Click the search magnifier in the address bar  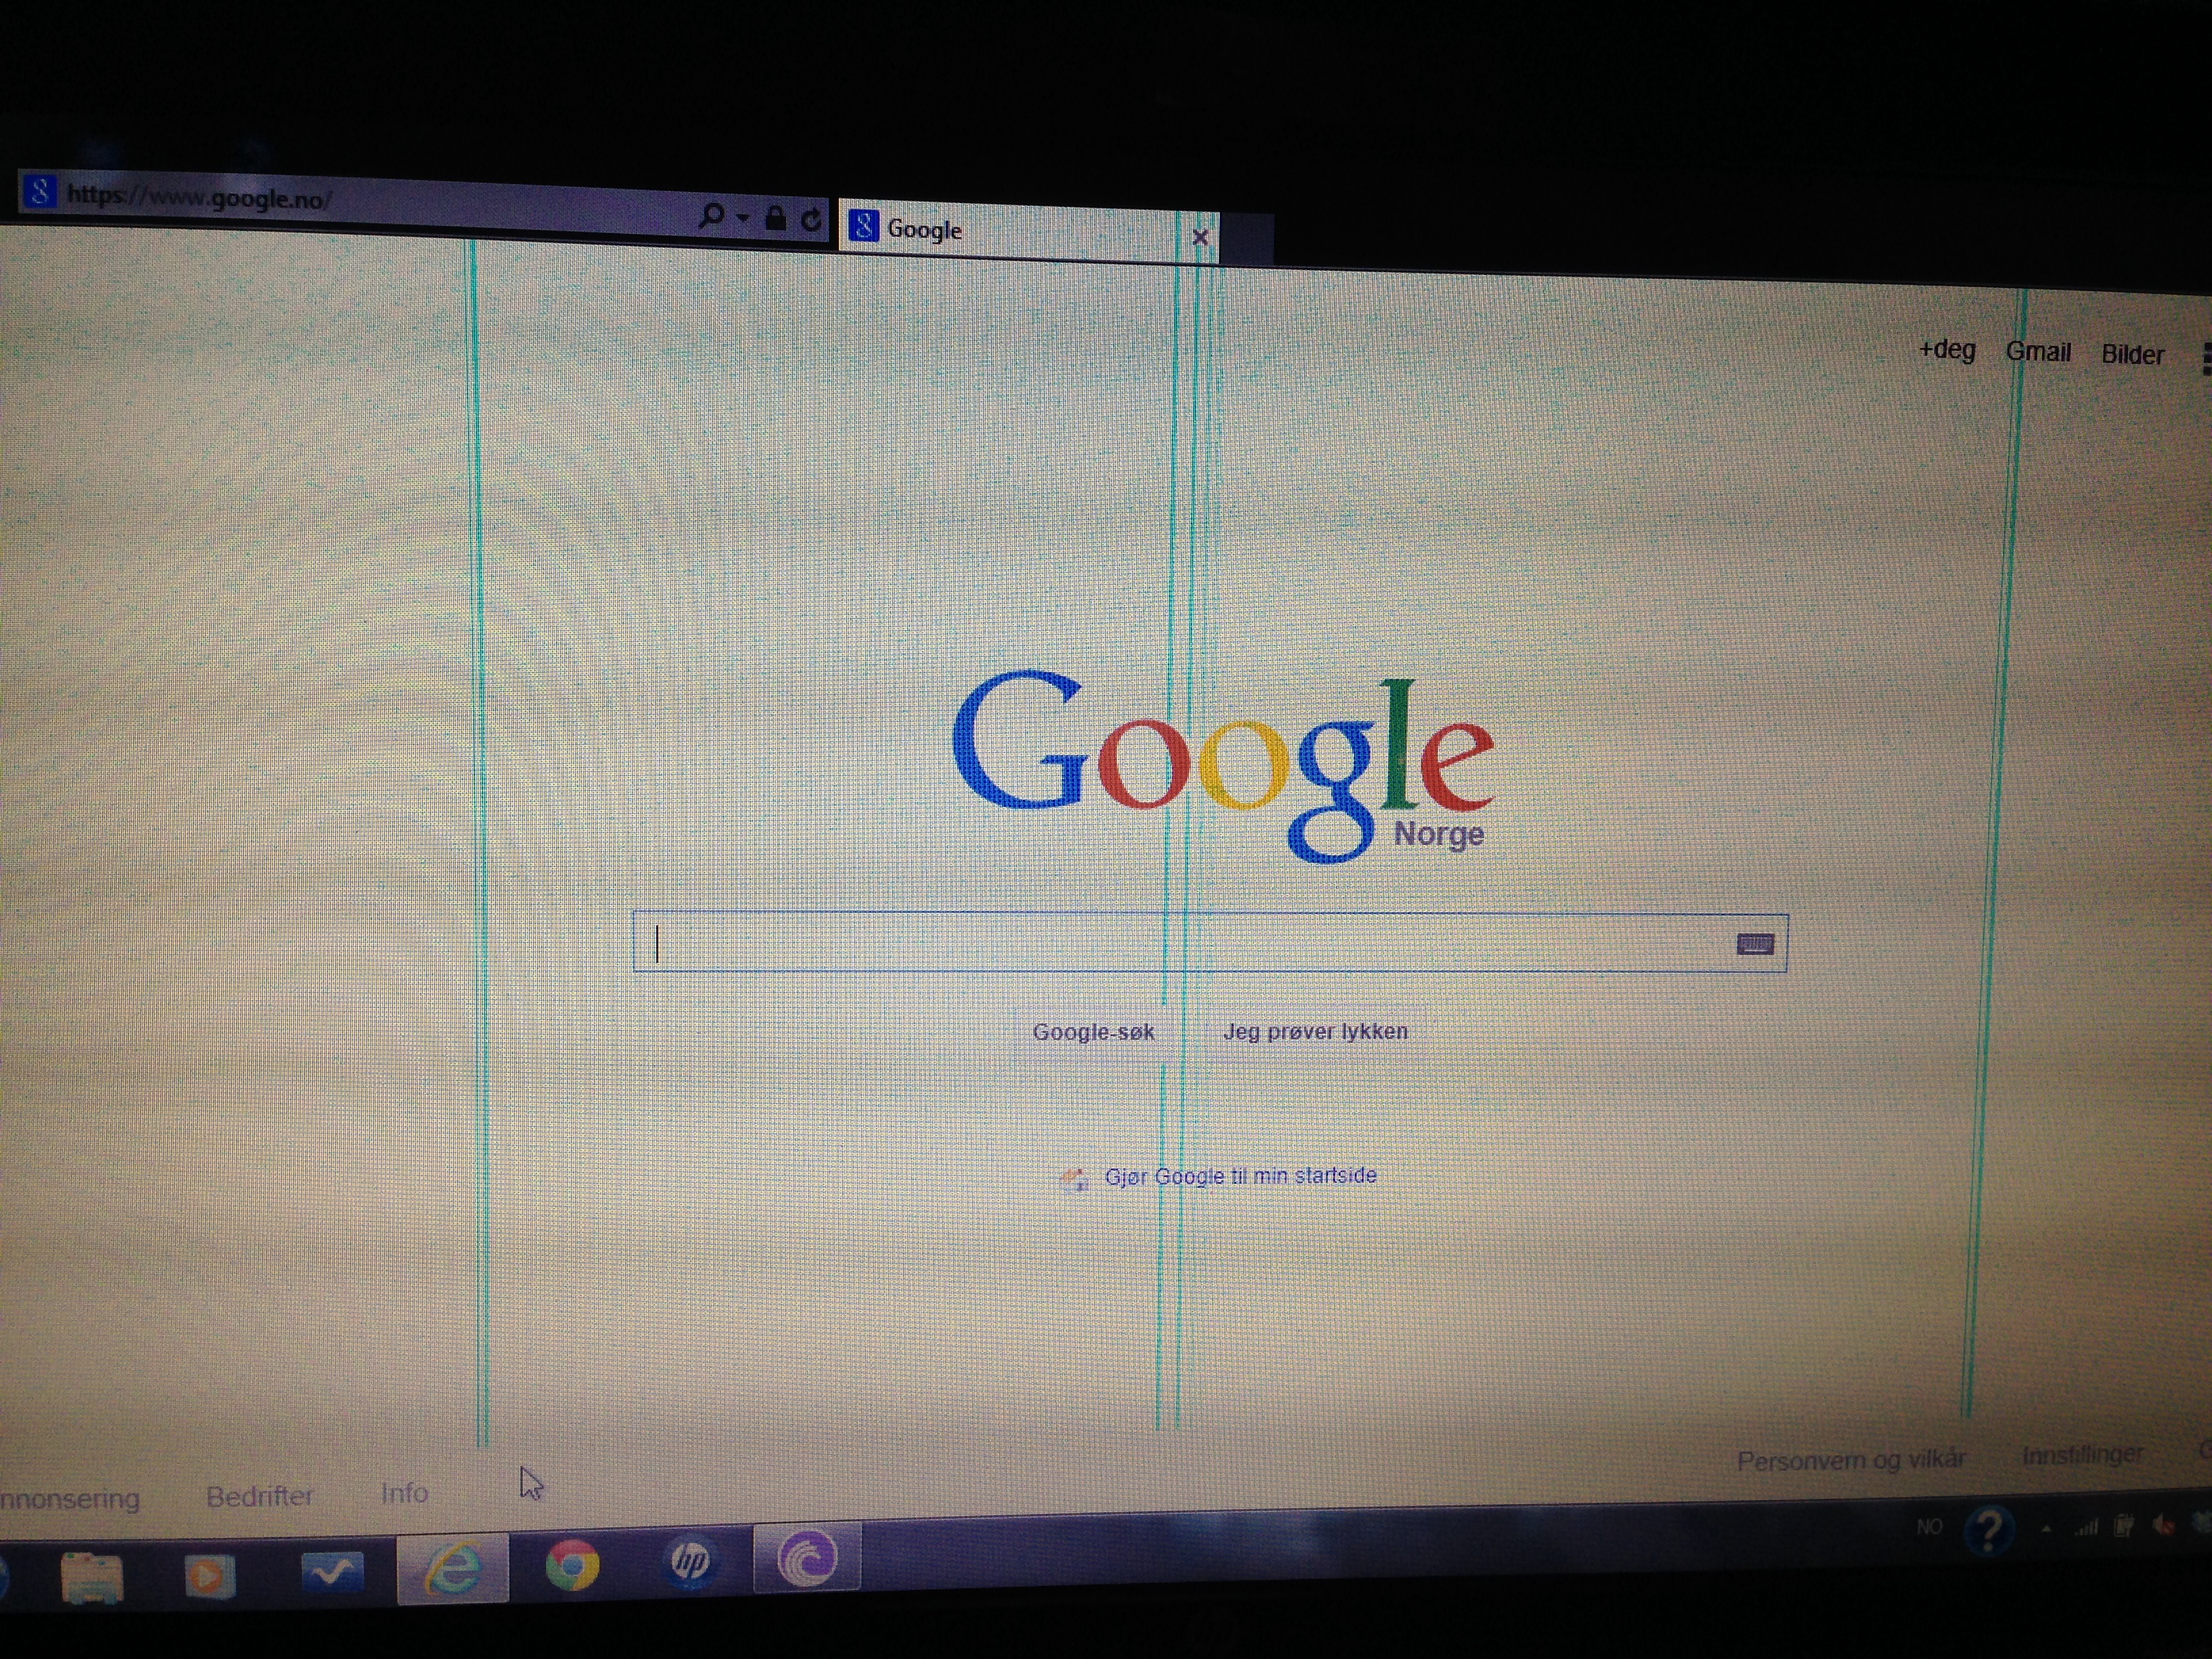click(x=711, y=215)
